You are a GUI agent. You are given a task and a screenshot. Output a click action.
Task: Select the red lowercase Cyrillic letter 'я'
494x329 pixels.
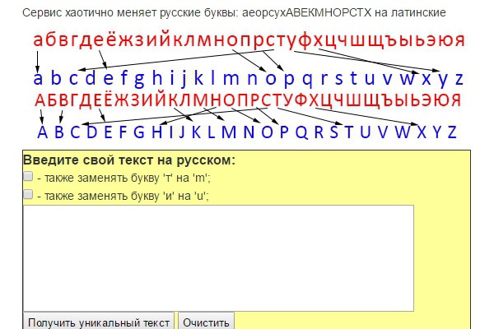(456, 40)
